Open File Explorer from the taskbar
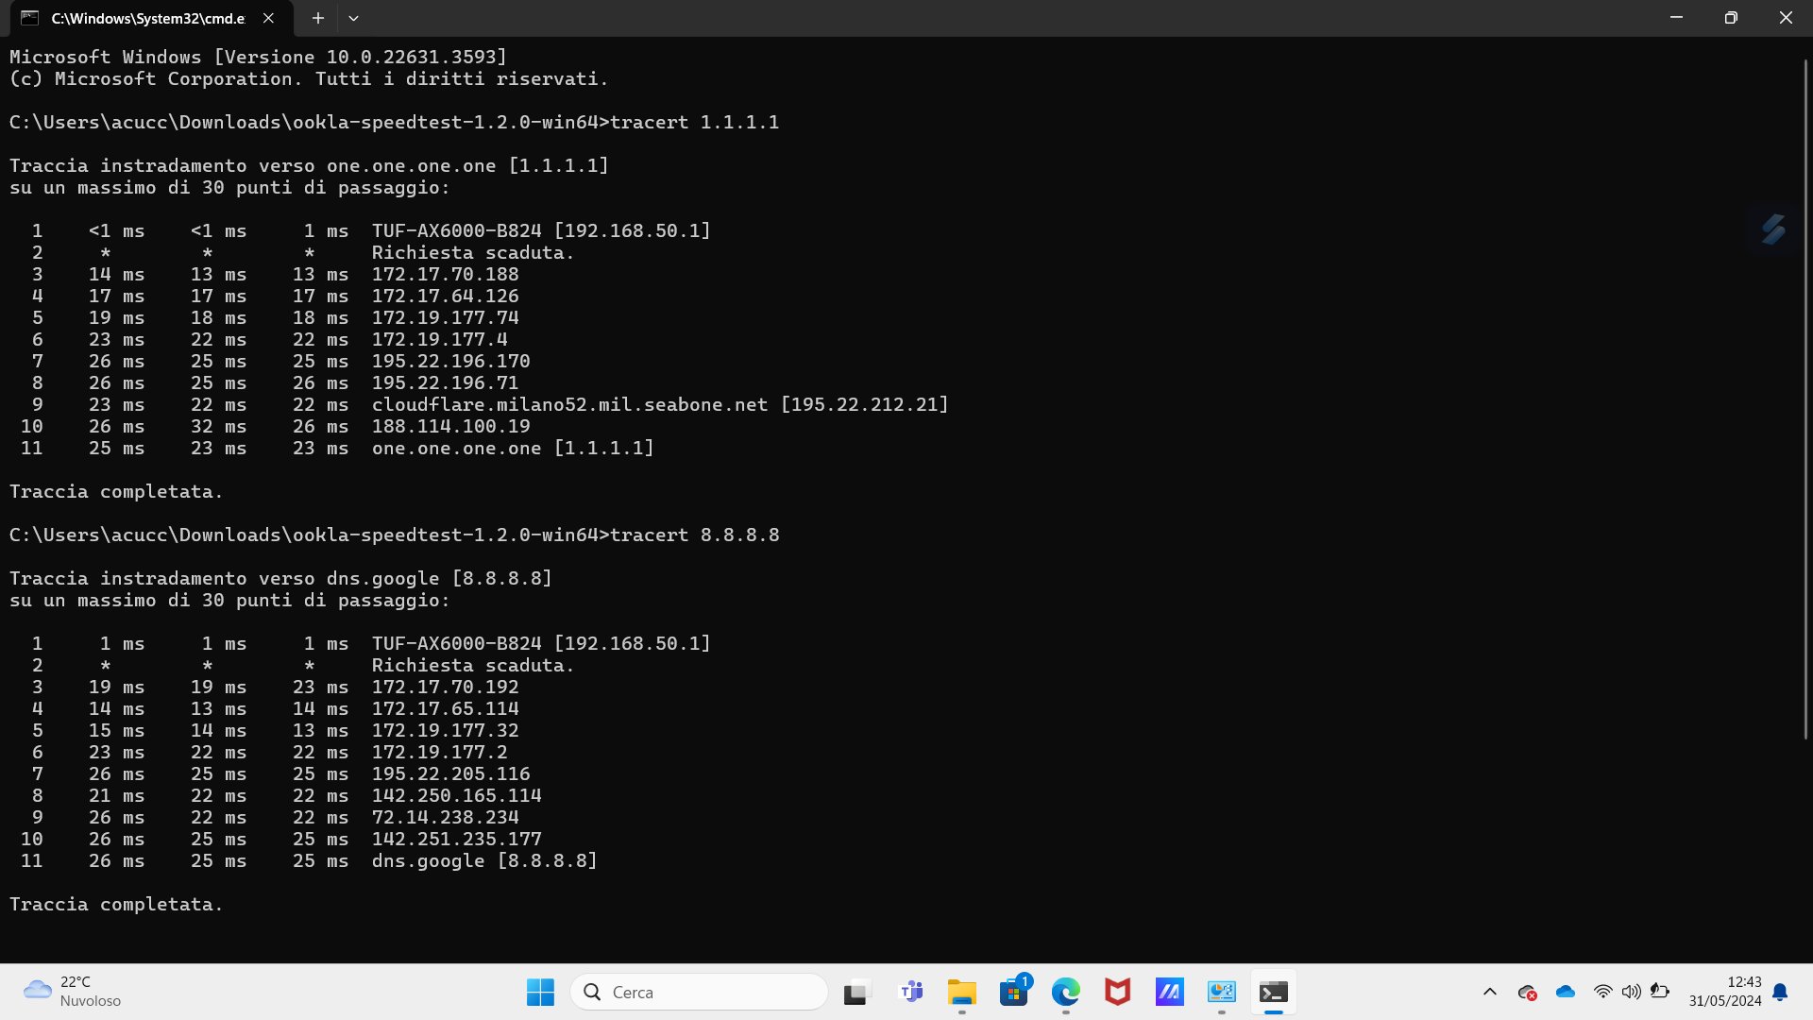The image size is (1813, 1020). click(962, 993)
